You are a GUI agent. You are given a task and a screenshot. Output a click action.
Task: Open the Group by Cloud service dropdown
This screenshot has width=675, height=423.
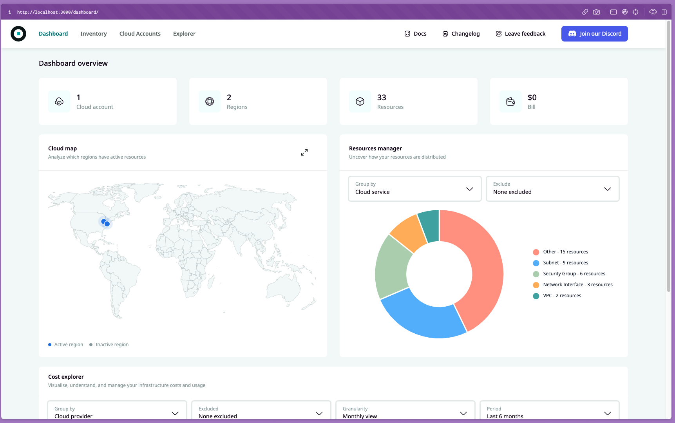coord(414,189)
